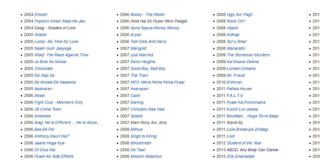The image size is (320, 160).
Task: Open Apna Sapna Money Money link
Action: coord(155,28)
